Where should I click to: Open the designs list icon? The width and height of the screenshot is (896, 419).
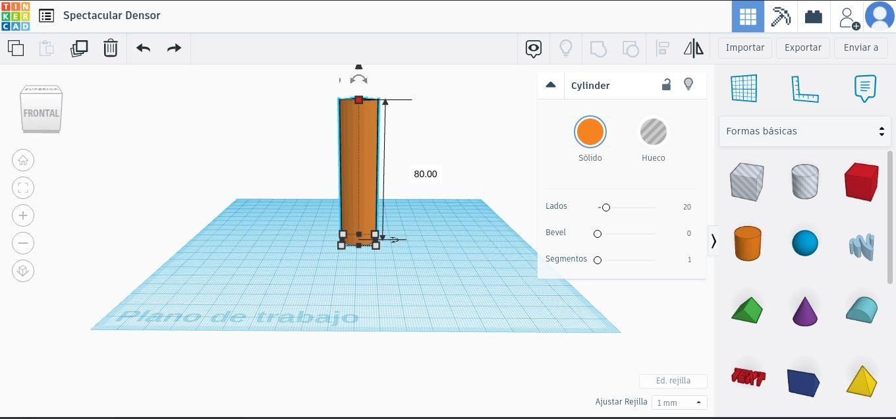(46, 16)
